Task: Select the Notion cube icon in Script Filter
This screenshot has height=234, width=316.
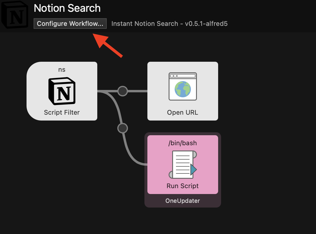Action: coord(62,91)
